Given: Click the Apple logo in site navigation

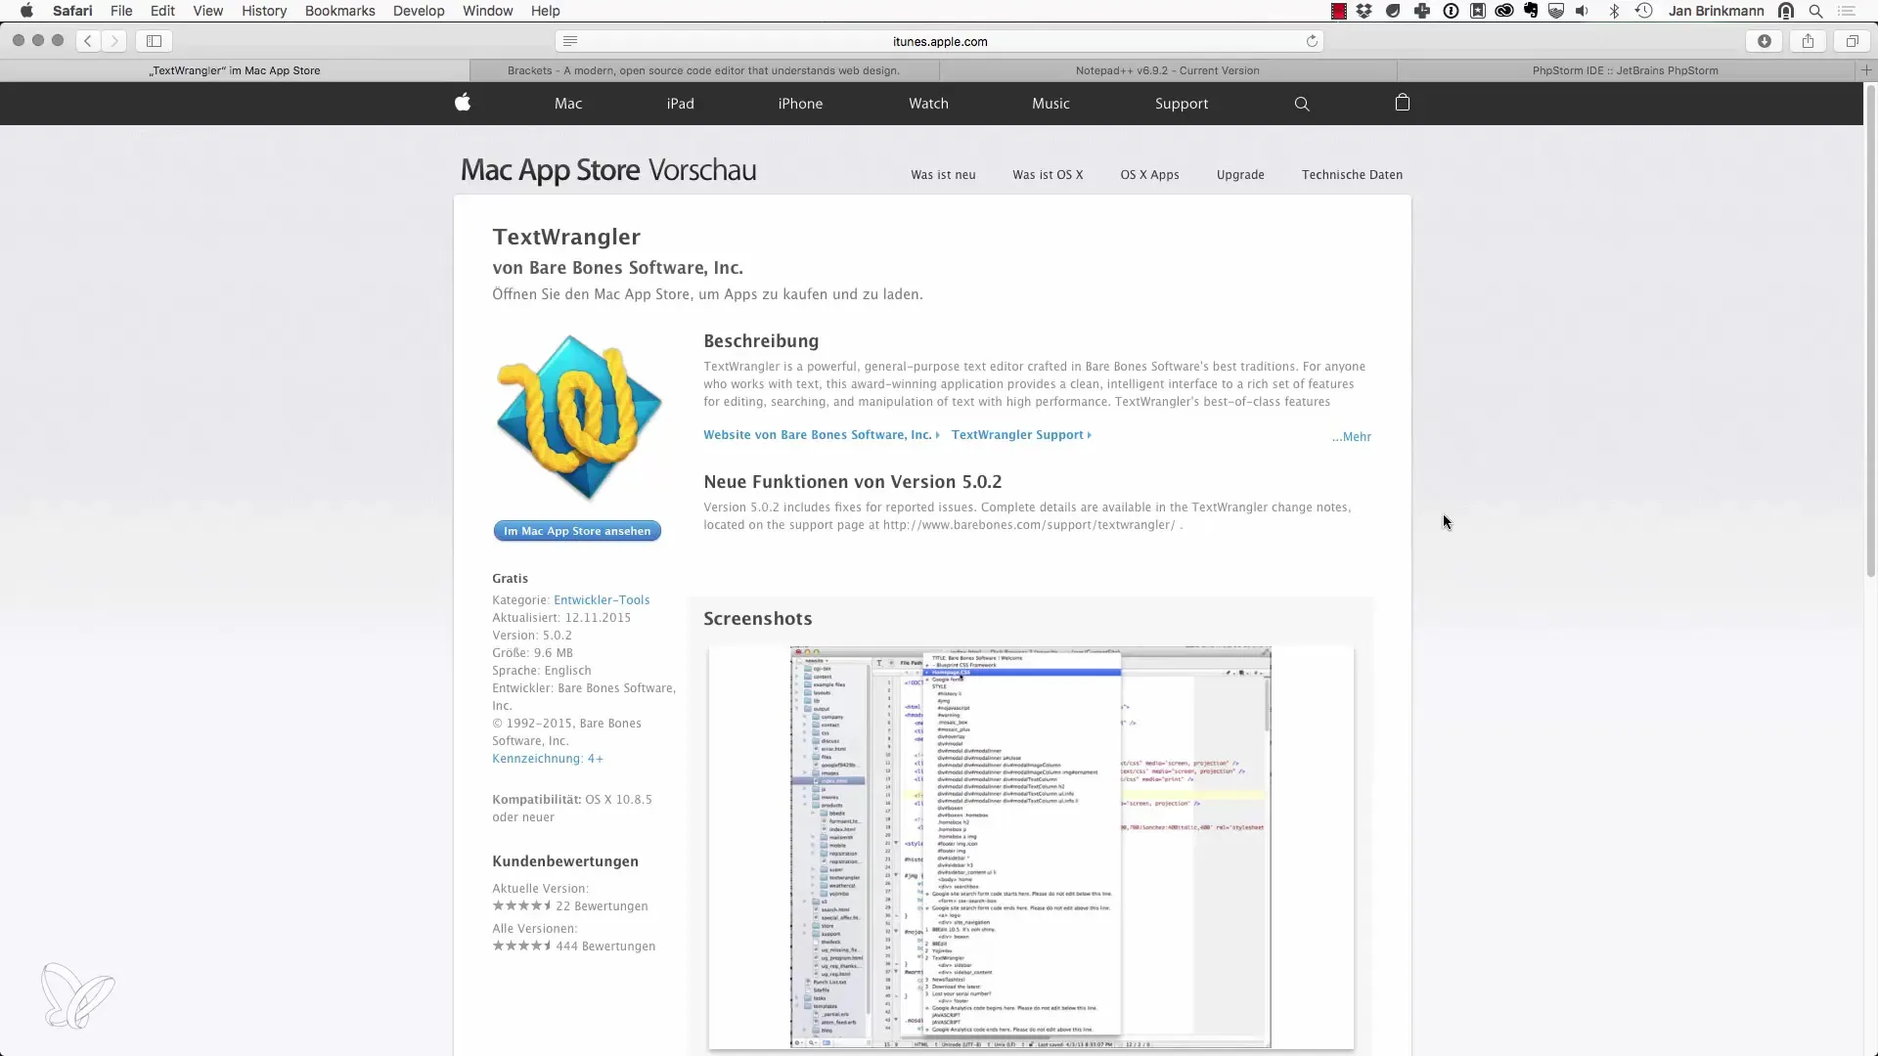Looking at the screenshot, I should click(x=463, y=103).
